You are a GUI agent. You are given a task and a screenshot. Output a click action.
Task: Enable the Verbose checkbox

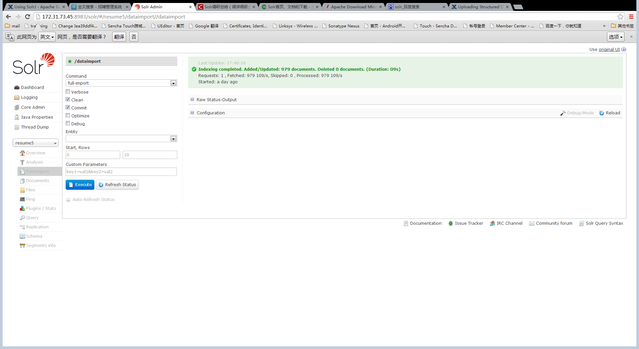pos(68,92)
